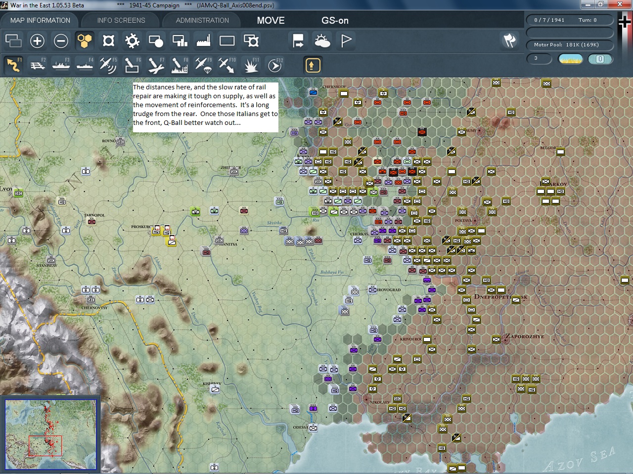Click the weather field indicator swatch

570,59
